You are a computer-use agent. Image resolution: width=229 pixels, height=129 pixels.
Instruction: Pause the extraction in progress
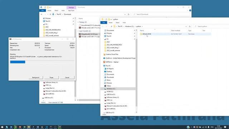point(52,77)
